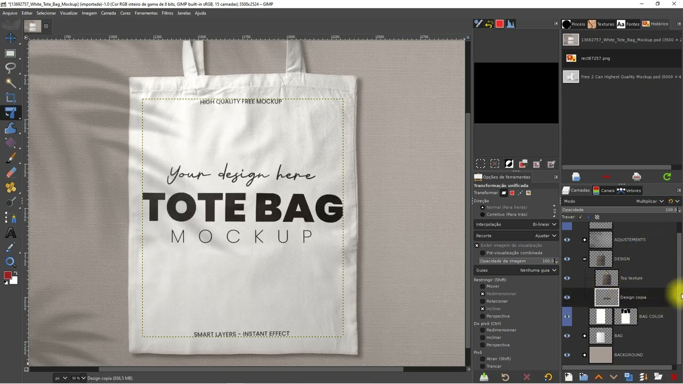This screenshot has width=683, height=384.
Task: Enable Rotacionar constraint checkbox
Action: [483, 301]
